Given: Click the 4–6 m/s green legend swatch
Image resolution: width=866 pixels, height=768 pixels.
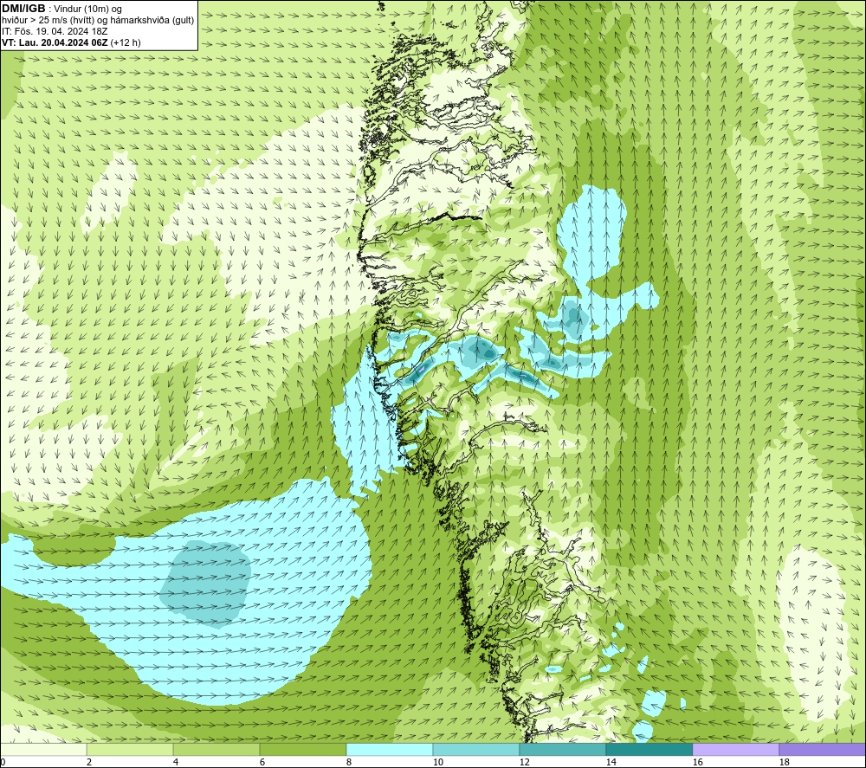Looking at the screenshot, I should 216,750.
